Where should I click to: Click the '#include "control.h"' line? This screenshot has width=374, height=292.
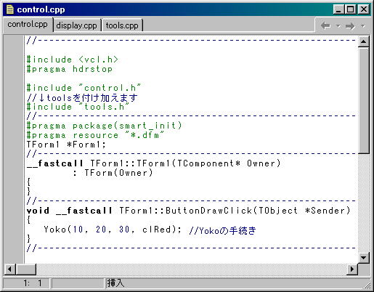84,88
